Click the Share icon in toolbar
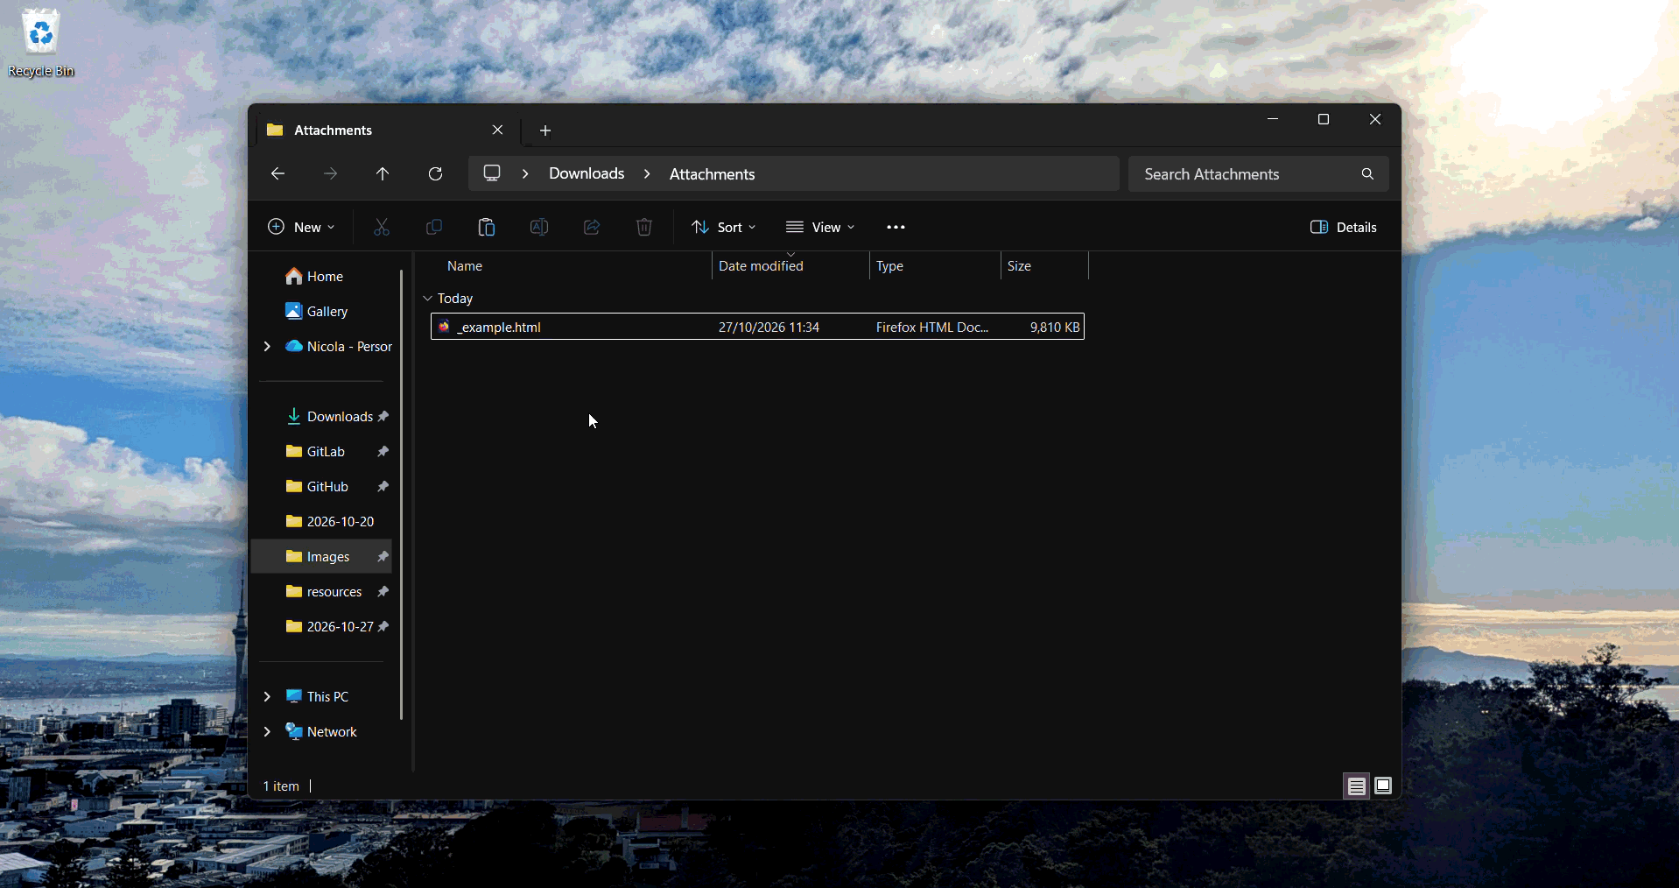Screen dimensions: 1679x888 point(592,227)
